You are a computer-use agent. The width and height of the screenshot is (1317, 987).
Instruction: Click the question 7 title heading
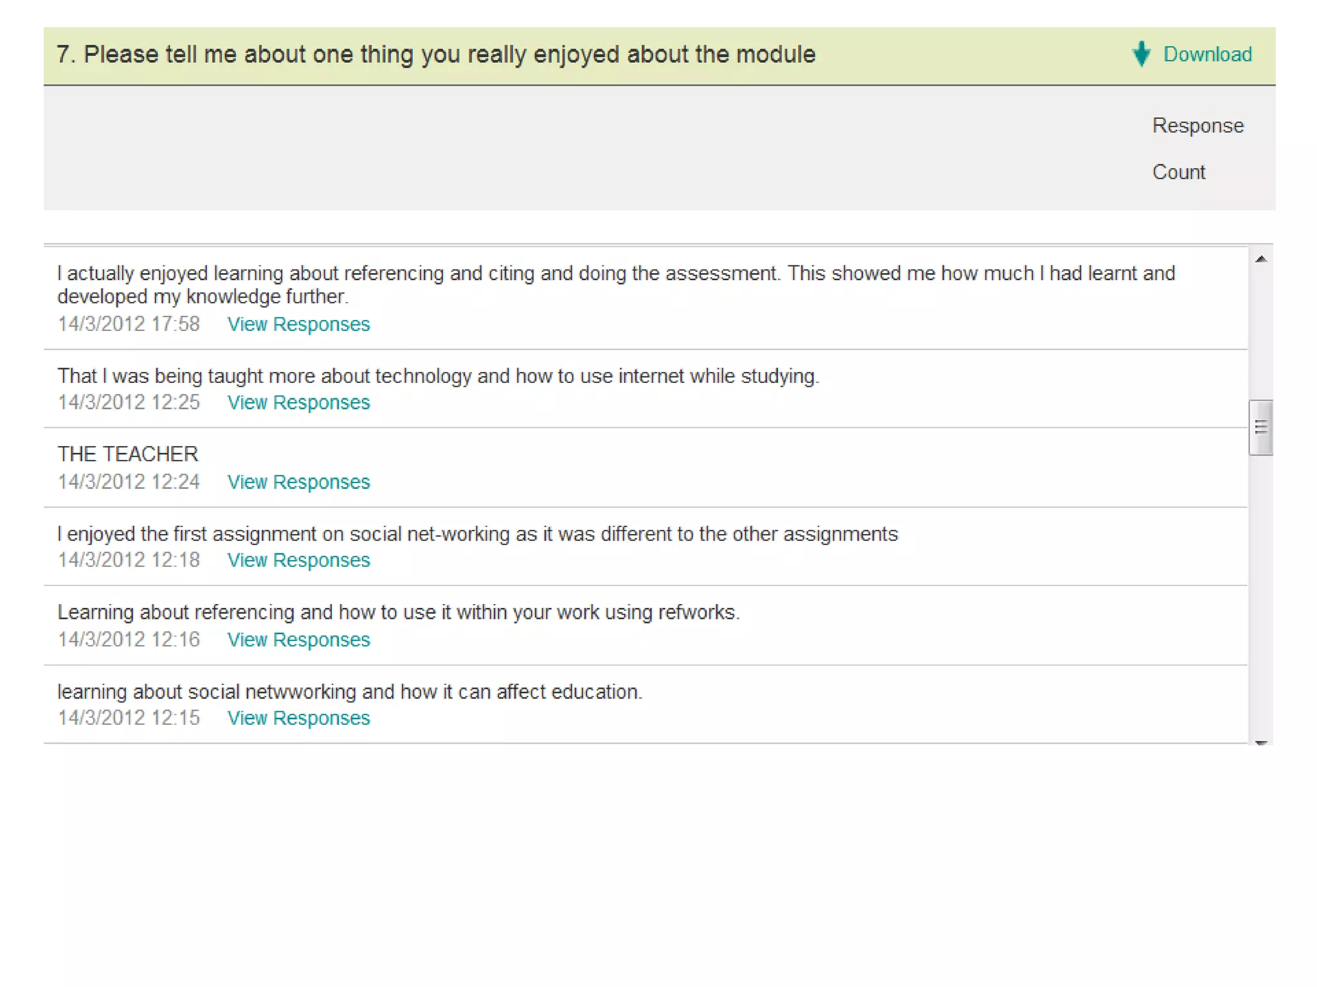(436, 55)
